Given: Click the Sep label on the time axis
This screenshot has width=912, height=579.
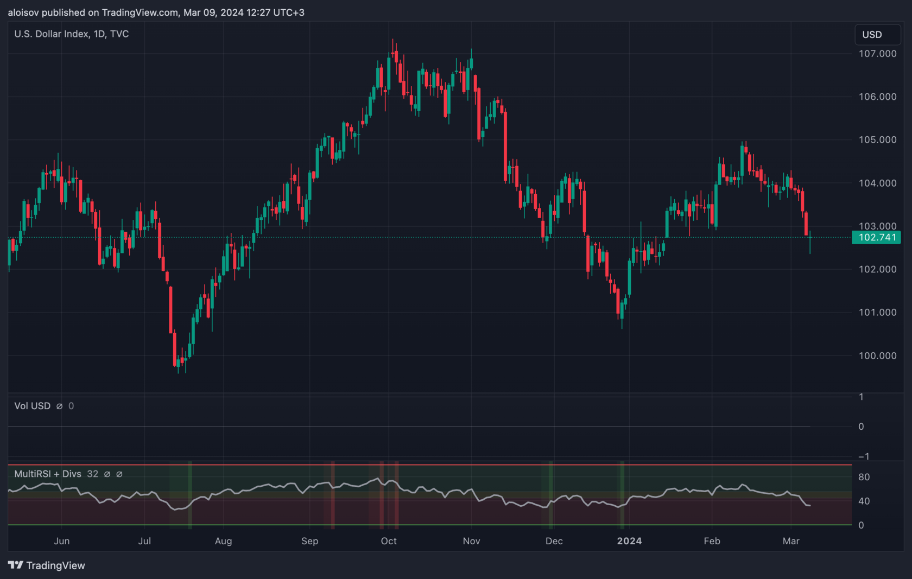Looking at the screenshot, I should [x=309, y=541].
